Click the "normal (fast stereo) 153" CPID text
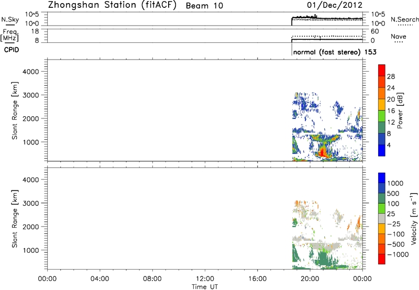 click(x=335, y=52)
